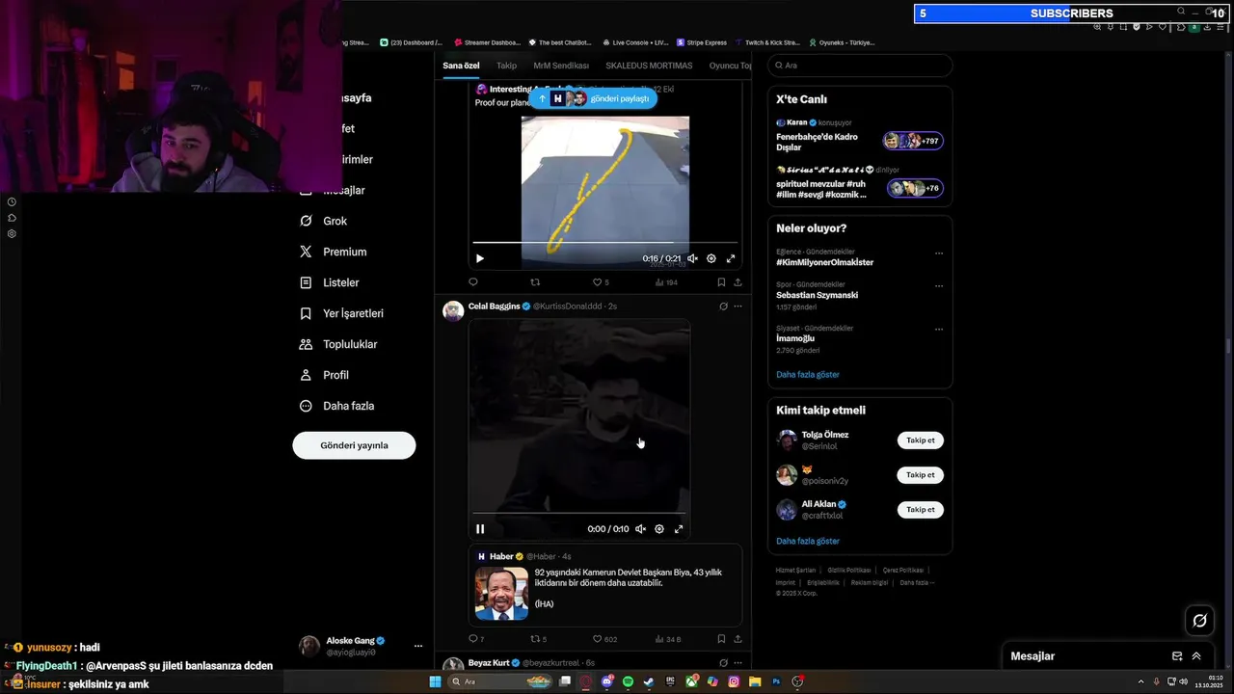The height and width of the screenshot is (694, 1234).
Task: Click Daha fazla göster under Kimi takip etmeli
Action: 808,541
